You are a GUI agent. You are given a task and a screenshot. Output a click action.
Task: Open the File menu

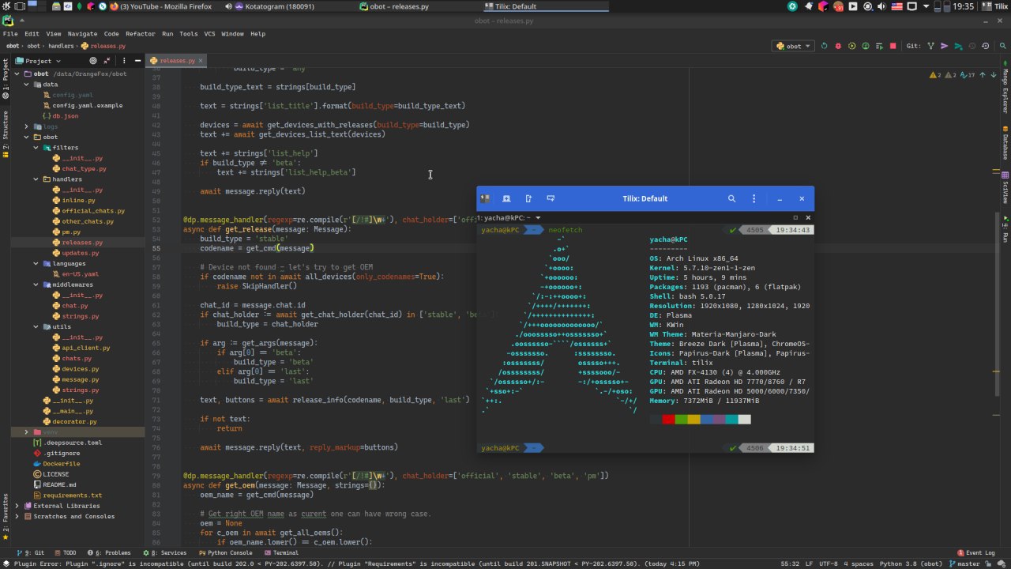click(10, 34)
